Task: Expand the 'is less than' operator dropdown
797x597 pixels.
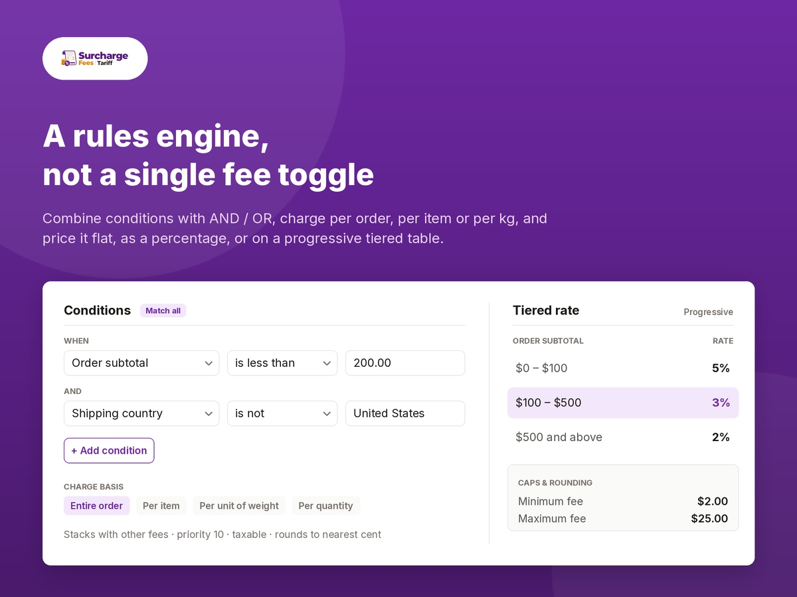Action: tap(282, 363)
